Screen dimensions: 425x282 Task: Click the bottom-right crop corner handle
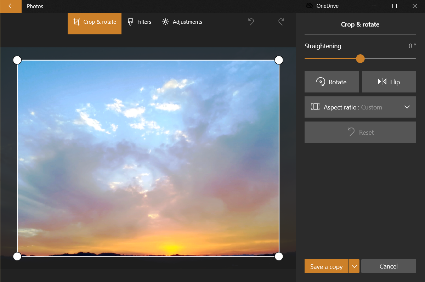click(x=279, y=256)
